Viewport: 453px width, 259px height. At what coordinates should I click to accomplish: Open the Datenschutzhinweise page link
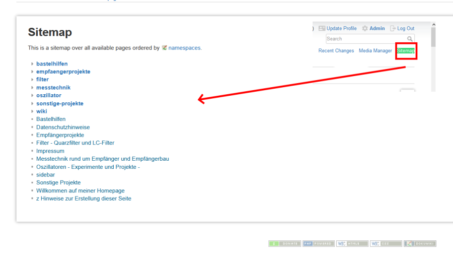(x=63, y=127)
